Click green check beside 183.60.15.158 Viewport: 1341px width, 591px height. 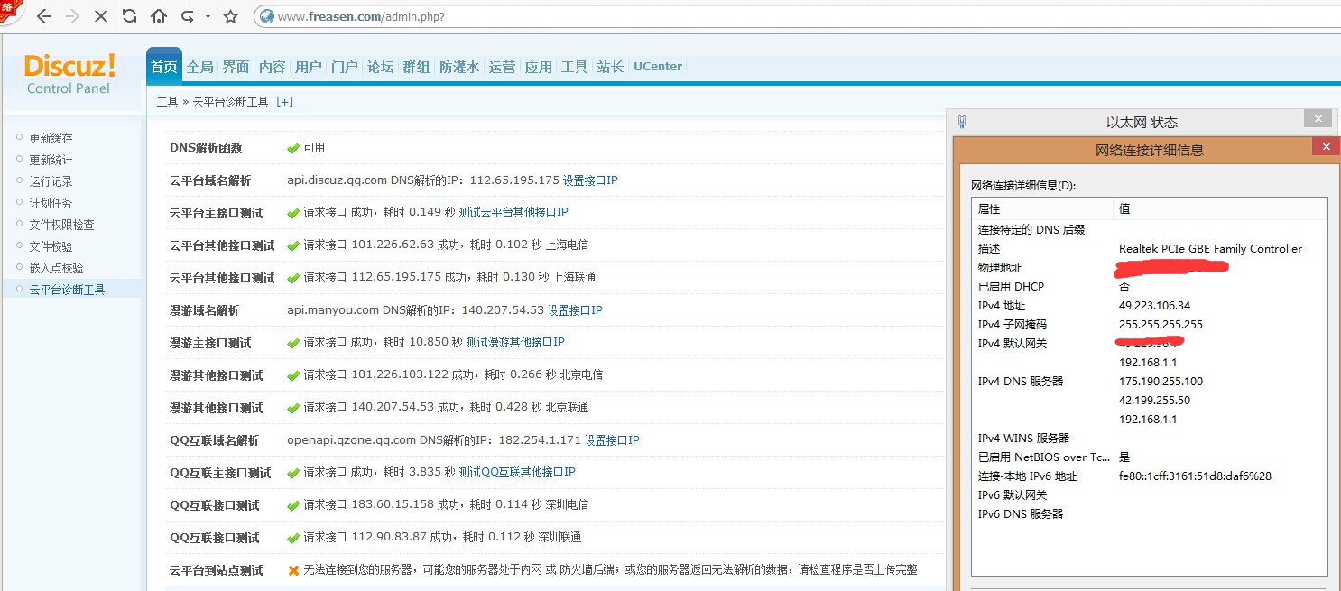tap(293, 505)
